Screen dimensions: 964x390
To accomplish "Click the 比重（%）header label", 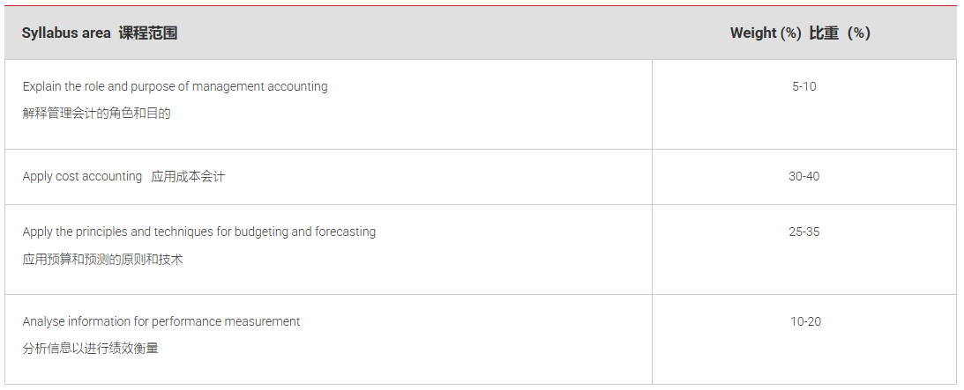I will [840, 33].
